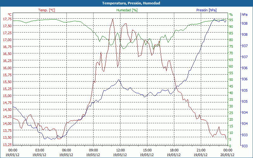Click temperature axis value '15,00'
253x158 pixels.
[7, 96]
